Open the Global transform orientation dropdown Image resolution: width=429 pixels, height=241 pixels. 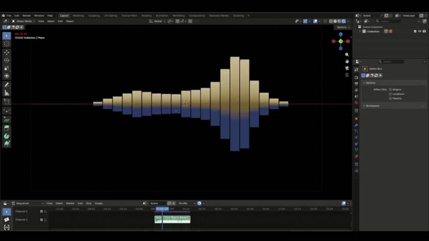(158, 21)
